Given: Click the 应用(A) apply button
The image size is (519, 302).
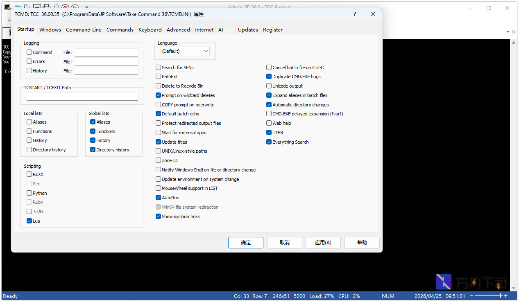Looking at the screenshot, I should coord(323,242).
